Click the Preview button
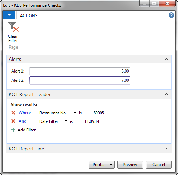This screenshot has height=175, width=178. [130, 165]
